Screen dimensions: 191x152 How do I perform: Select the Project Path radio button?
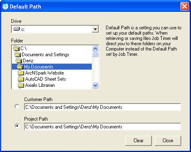pos(17,126)
